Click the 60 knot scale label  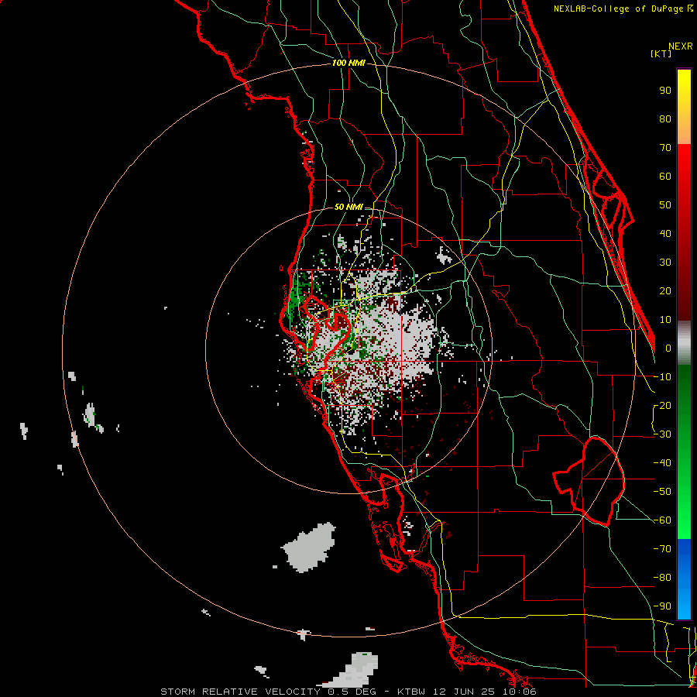coord(665,177)
